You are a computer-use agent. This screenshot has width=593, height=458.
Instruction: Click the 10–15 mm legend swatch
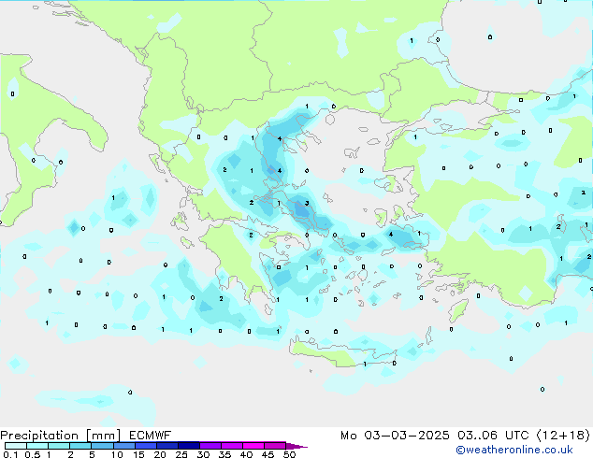coord(123,446)
